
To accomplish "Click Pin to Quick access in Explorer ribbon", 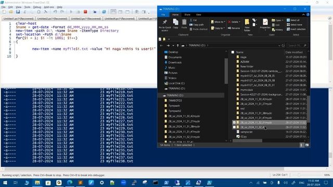I will 165,25.
